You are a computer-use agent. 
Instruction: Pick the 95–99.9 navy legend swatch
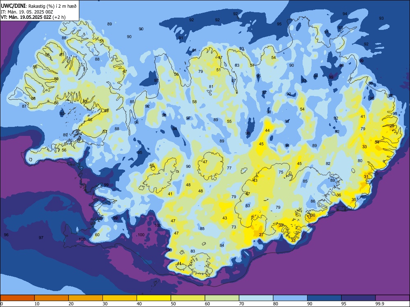(358, 298)
